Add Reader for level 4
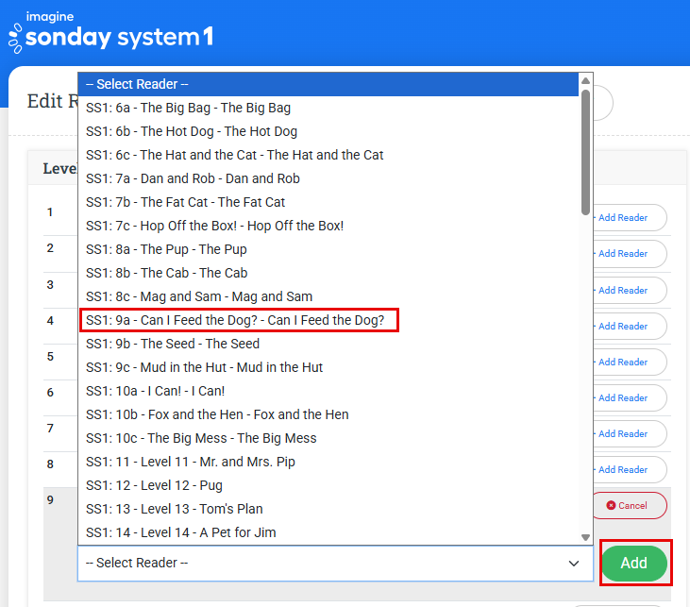This screenshot has width=690, height=607. pyautogui.click(x=629, y=327)
